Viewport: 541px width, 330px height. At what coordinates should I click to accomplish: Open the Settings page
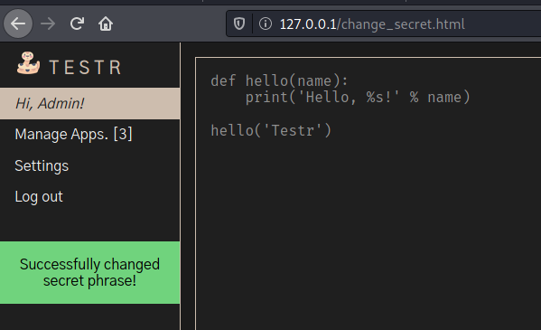click(42, 165)
